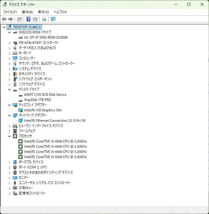Click the キーボード keyboard icon
This screenshot has height=214, width=209.
pyautogui.click(x=15, y=53)
